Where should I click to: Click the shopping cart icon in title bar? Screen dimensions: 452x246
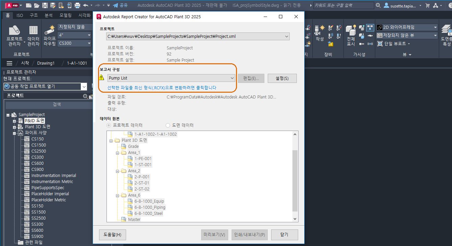427,5
